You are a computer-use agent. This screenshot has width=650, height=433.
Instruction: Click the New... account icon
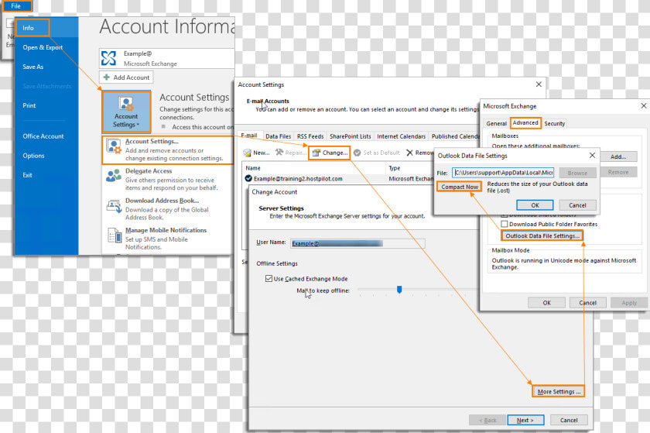(247, 153)
